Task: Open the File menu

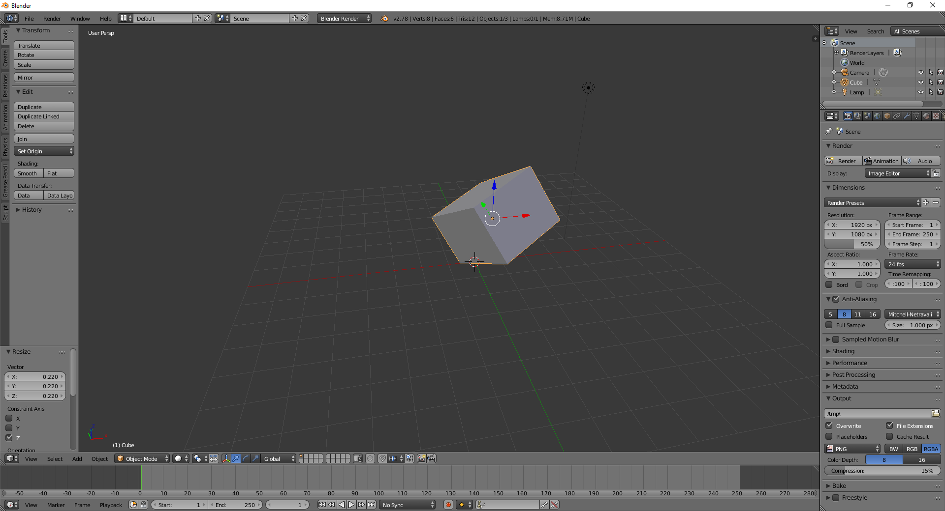Action: [29, 18]
